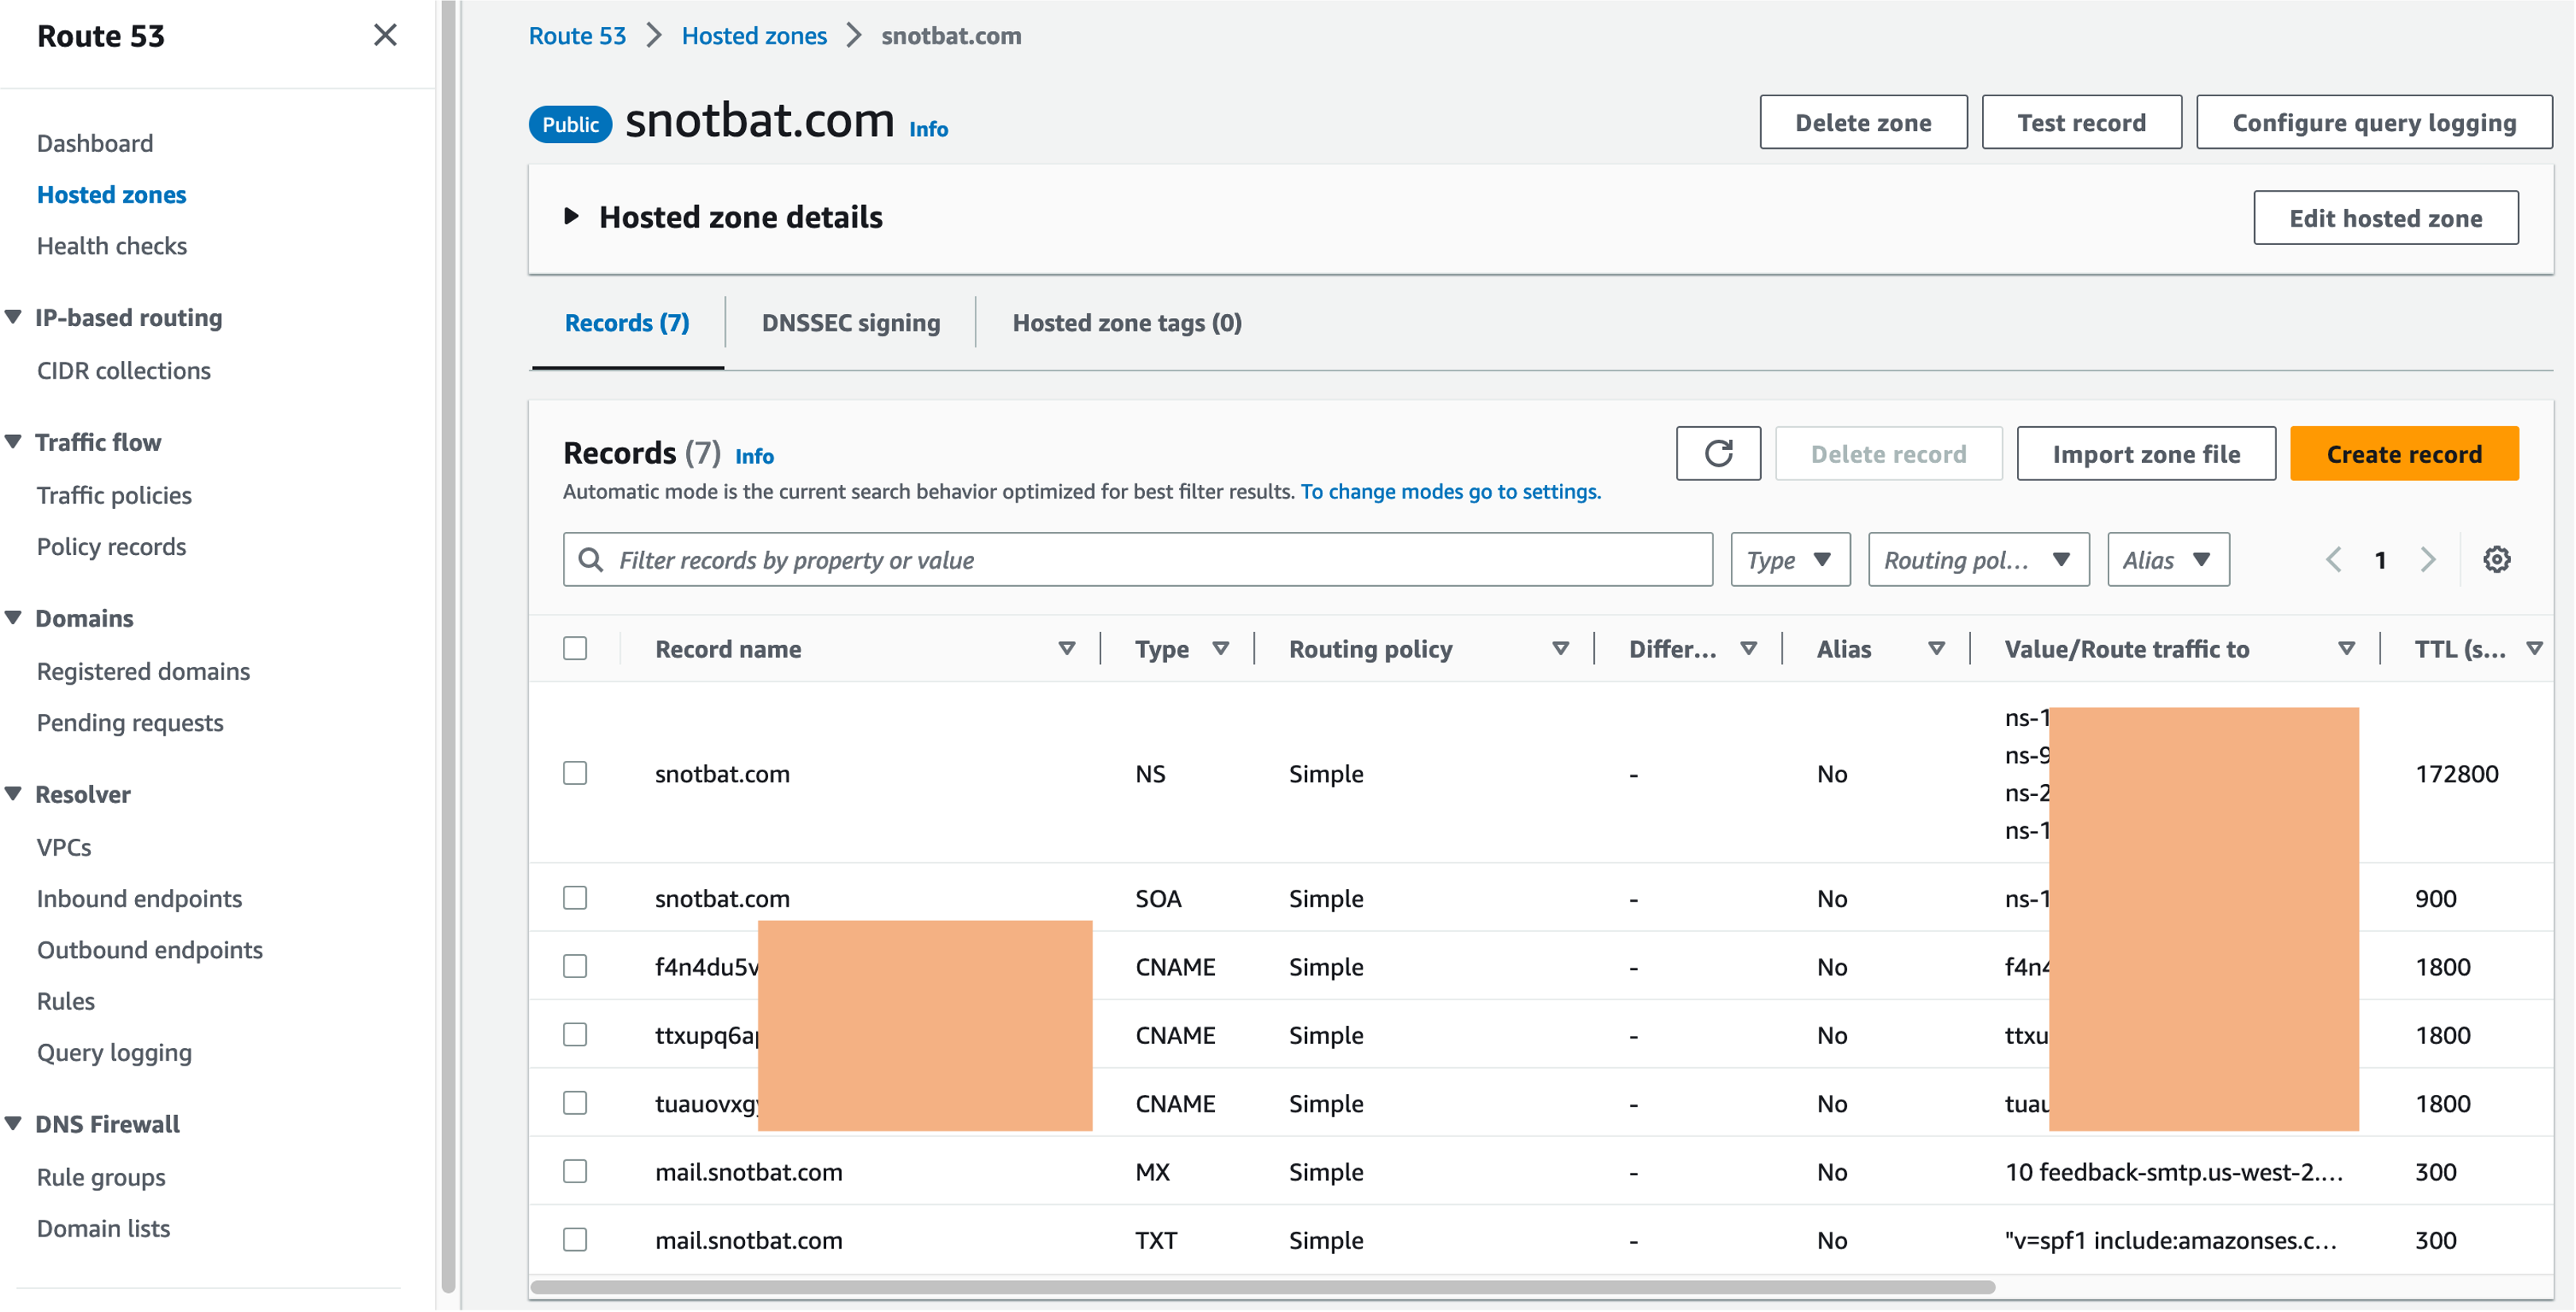Open Rules under Resolver
This screenshot has width=2576, height=1312.
point(66,1001)
